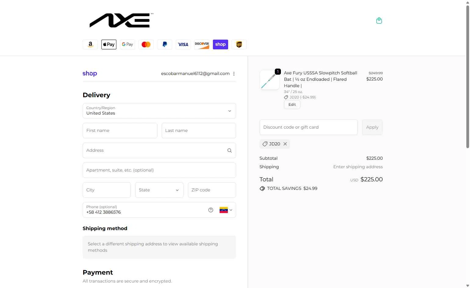This screenshot has width=470, height=288.
Task: Click the PayPal payment icon
Action: pyautogui.click(x=165, y=44)
